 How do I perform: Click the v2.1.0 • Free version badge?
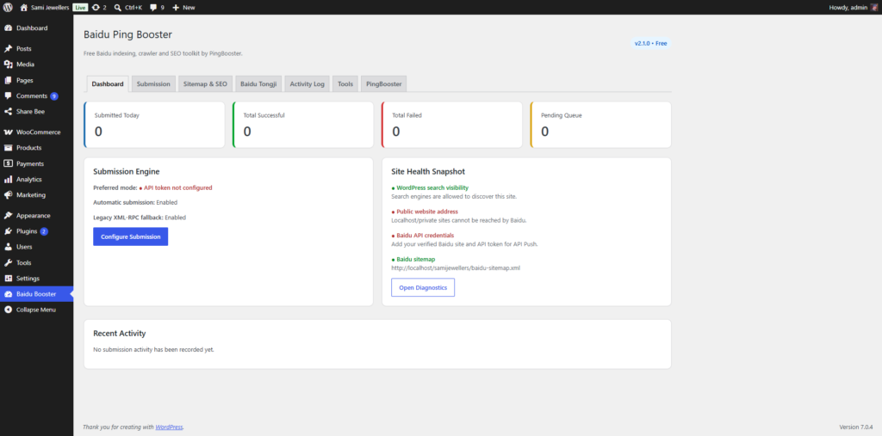point(651,43)
